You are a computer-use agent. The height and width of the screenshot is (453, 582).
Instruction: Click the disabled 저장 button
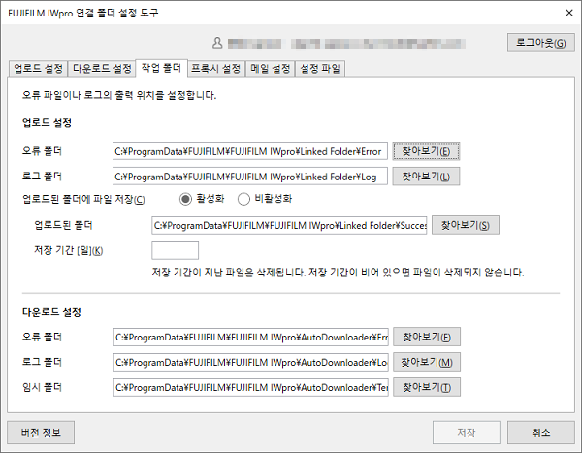467,433
